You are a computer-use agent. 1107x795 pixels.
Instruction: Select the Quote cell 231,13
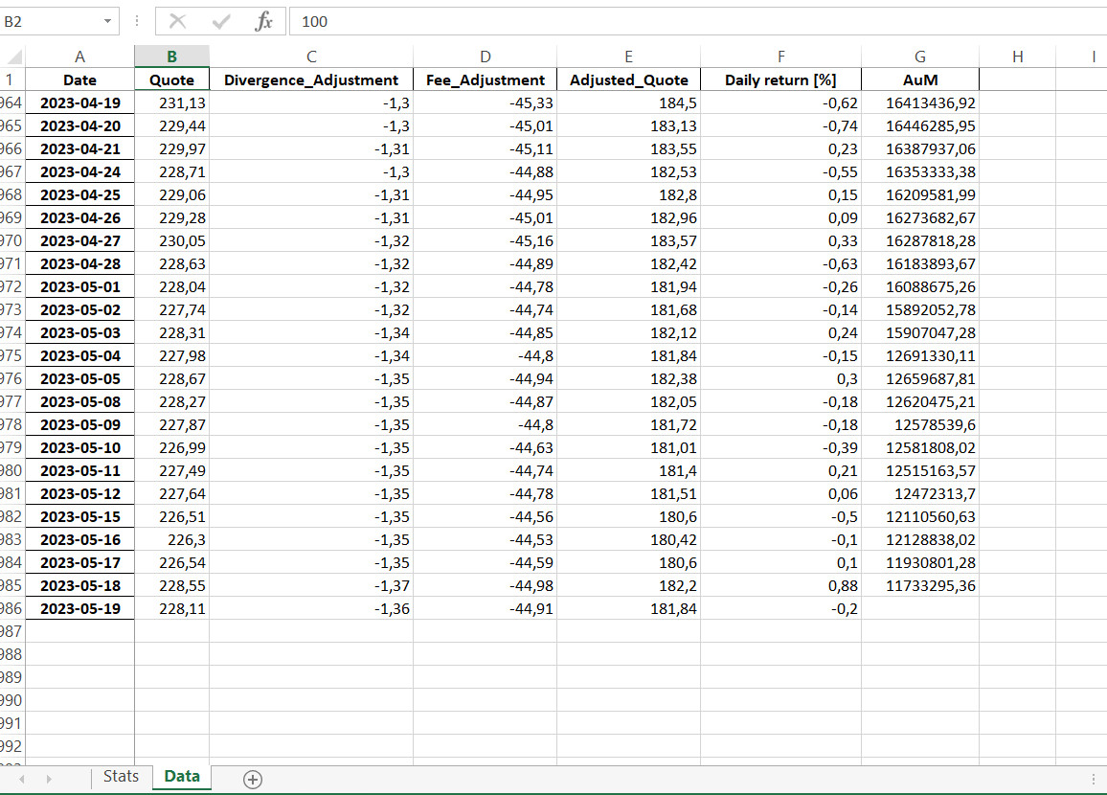[x=171, y=103]
